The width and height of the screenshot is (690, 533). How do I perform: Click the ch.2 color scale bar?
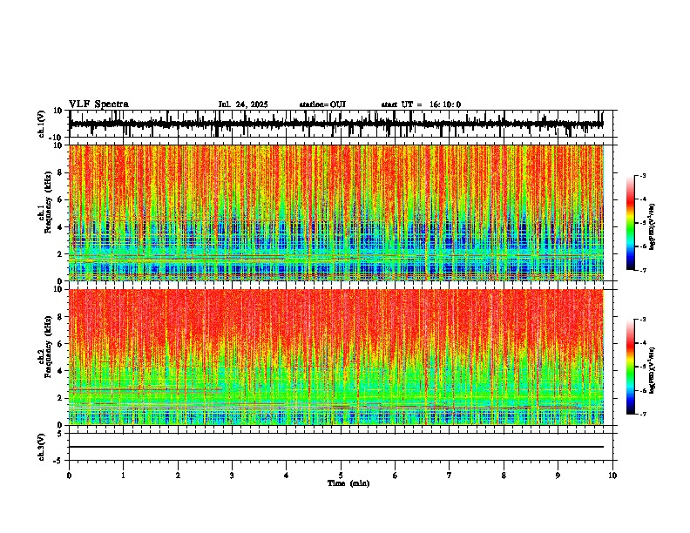click(x=630, y=367)
